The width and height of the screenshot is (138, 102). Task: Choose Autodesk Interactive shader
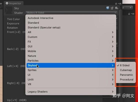tap(71, 18)
